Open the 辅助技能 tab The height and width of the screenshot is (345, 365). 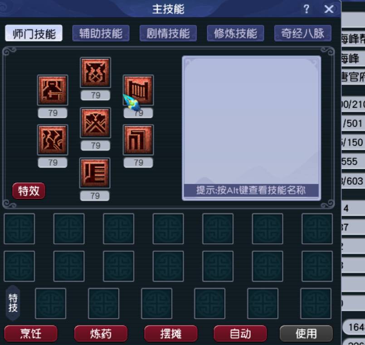click(x=101, y=34)
